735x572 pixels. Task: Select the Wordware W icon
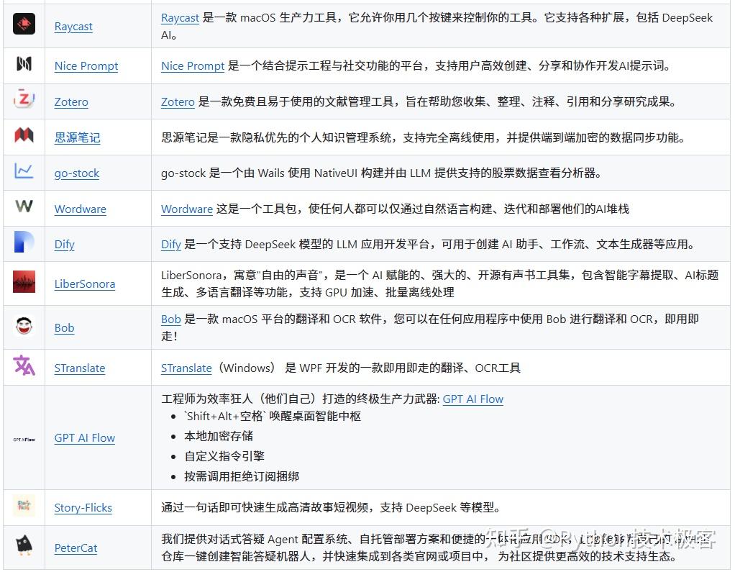(x=24, y=208)
